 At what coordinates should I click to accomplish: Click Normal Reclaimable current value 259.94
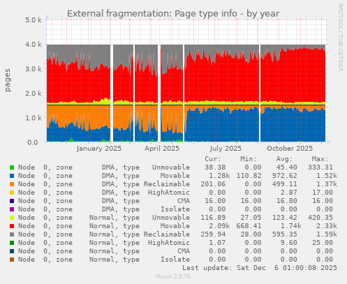coord(213,234)
